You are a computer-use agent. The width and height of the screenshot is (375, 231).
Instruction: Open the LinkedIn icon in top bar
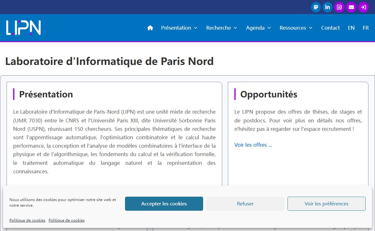click(327, 7)
